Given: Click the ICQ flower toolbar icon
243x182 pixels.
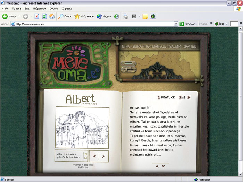Looking at the screenshot, I should 153,16.
